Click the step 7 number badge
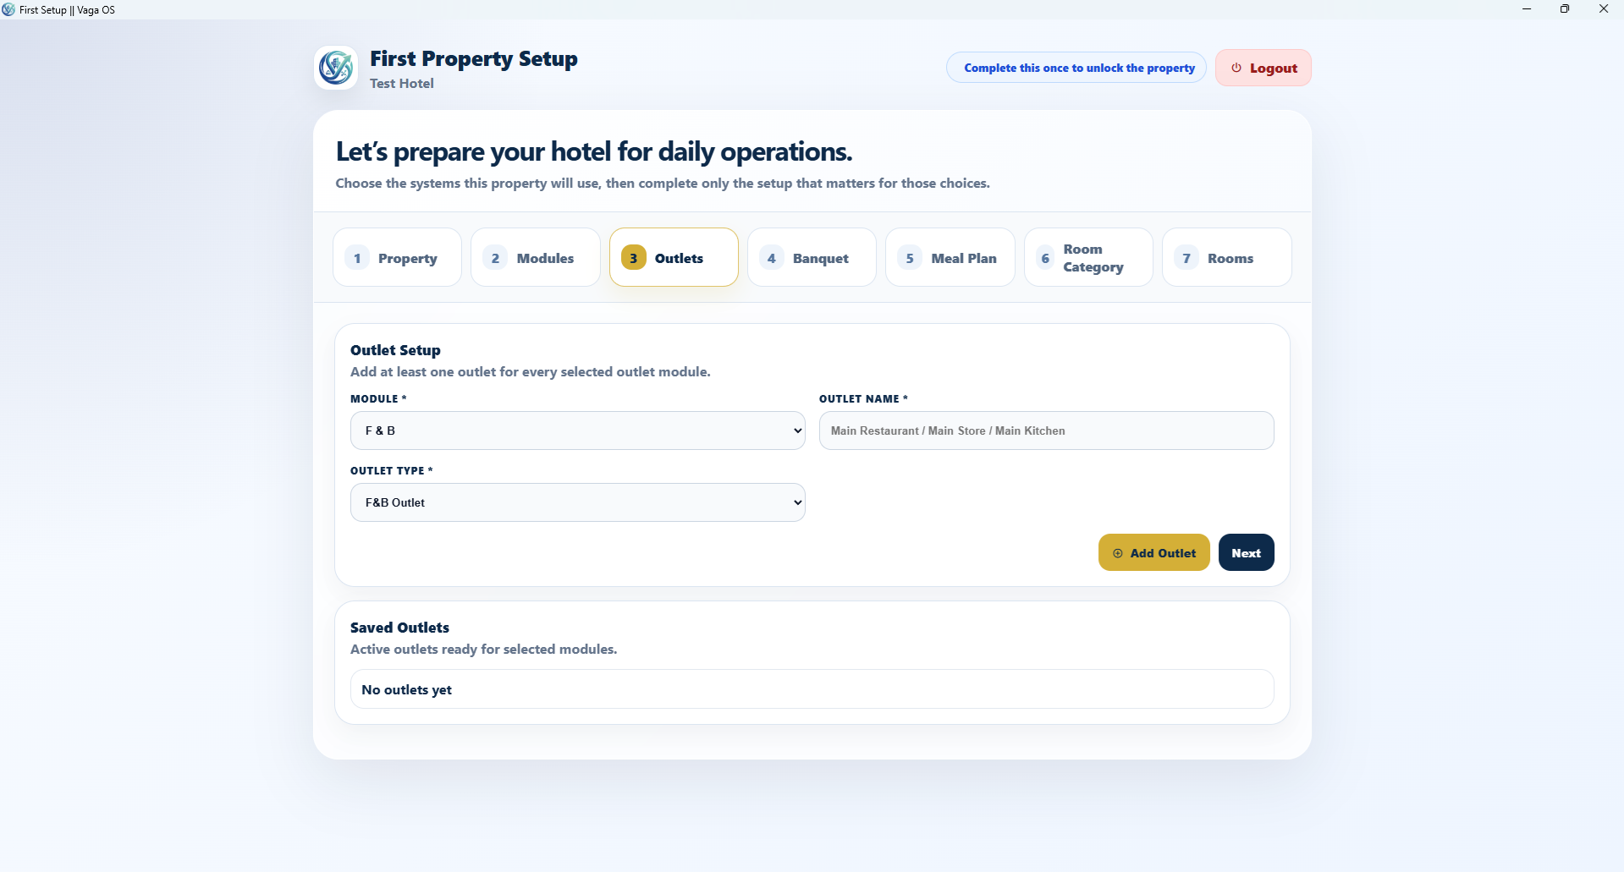This screenshot has height=872, width=1624. [x=1186, y=258]
